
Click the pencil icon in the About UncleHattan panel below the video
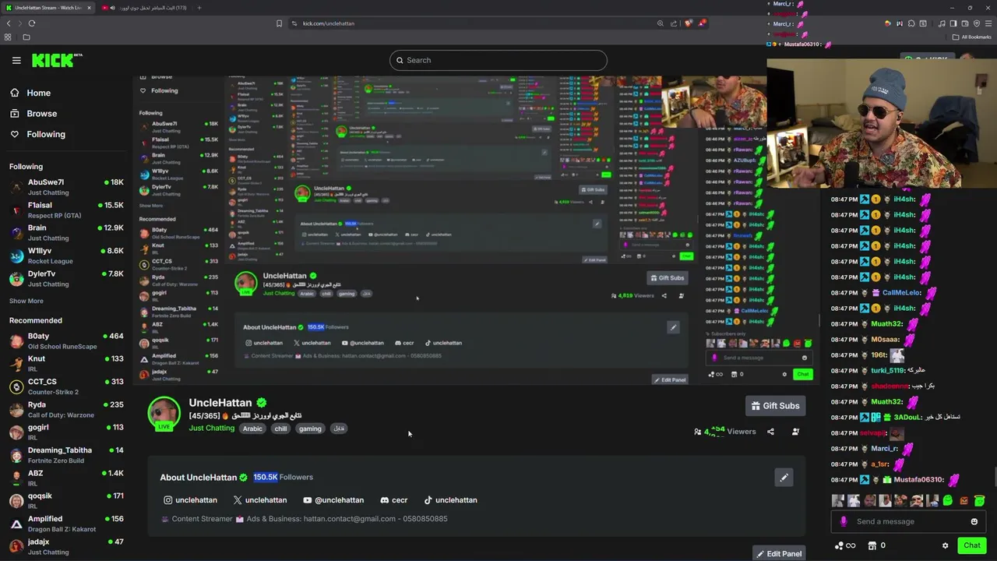(784, 478)
